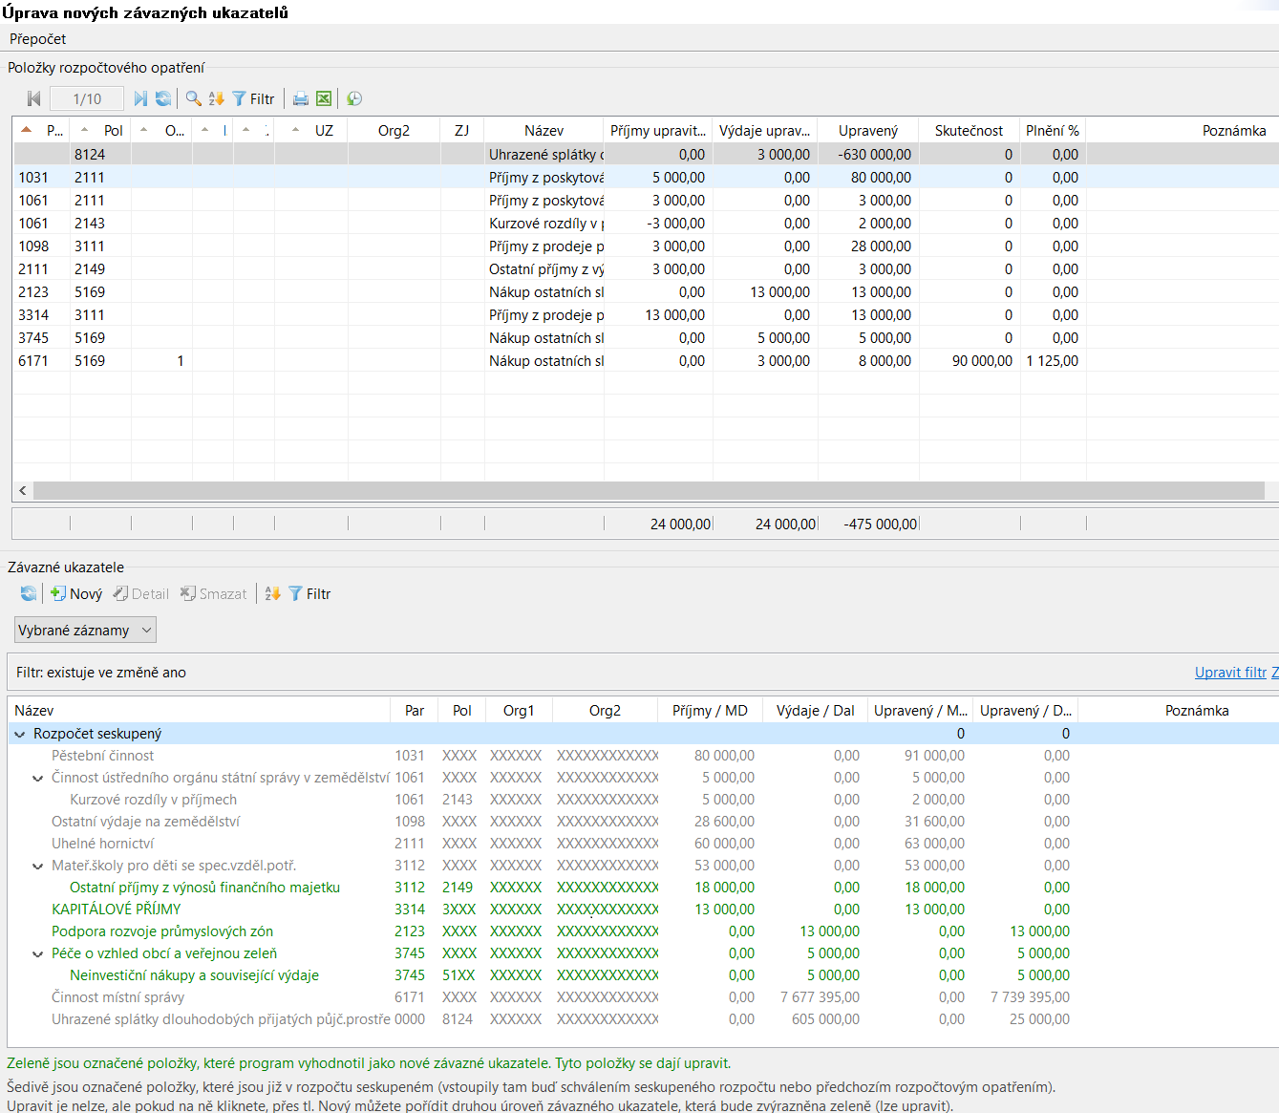This screenshot has height=1113, width=1279.
Task: Select row 2123 Nákup ostatních sl
Action: (x=646, y=291)
